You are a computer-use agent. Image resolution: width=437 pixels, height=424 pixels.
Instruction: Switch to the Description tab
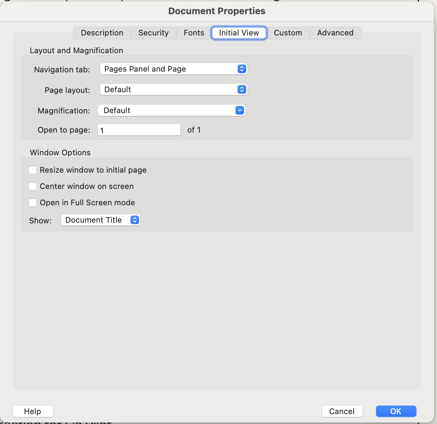click(102, 33)
